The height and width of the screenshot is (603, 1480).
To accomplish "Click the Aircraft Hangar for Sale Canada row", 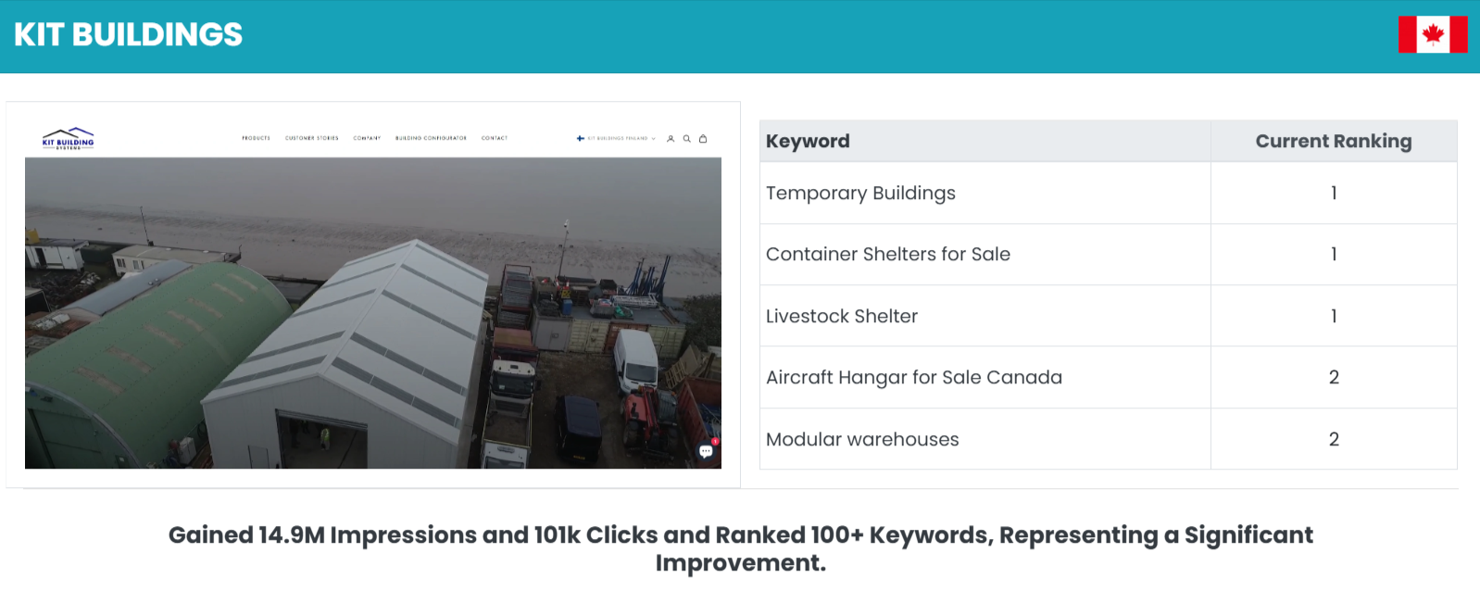I will [x=913, y=378].
